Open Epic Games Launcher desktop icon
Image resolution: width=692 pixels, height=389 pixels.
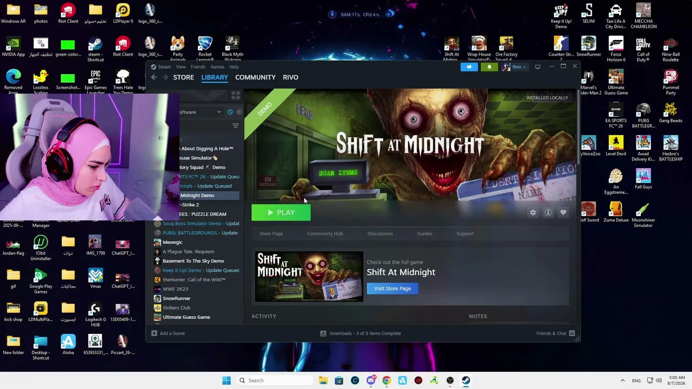pos(96,82)
